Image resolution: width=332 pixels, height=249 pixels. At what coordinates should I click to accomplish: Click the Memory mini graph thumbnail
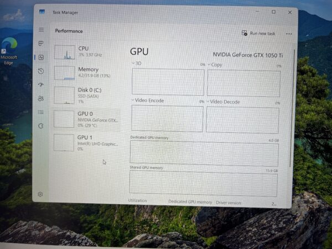pyautogui.click(x=64, y=73)
